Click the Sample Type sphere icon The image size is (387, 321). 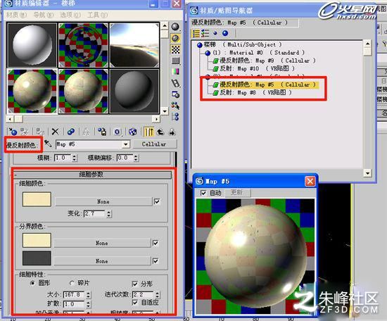pos(175,27)
